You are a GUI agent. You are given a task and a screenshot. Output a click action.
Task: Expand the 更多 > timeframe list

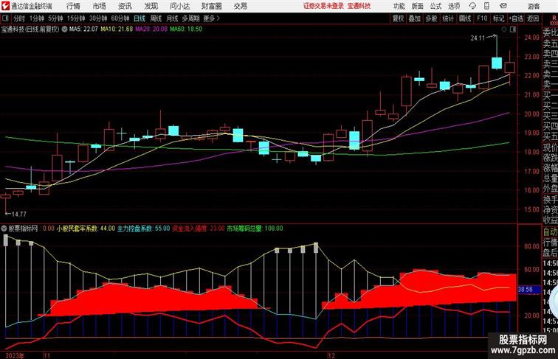pyautogui.click(x=211, y=18)
